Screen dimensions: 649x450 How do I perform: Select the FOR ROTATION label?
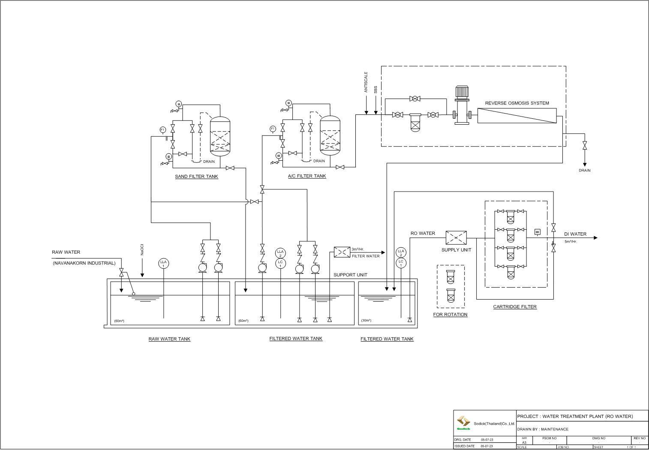tap(450, 315)
